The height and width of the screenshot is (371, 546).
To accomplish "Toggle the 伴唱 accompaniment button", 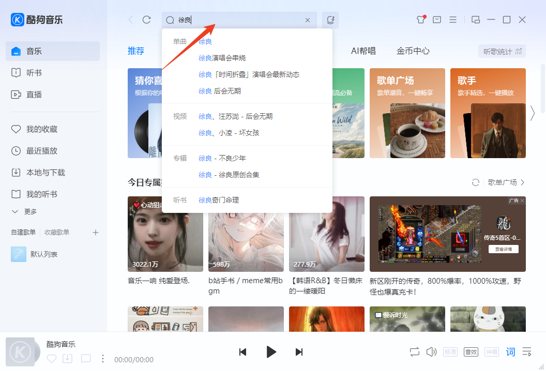I will click(492, 352).
